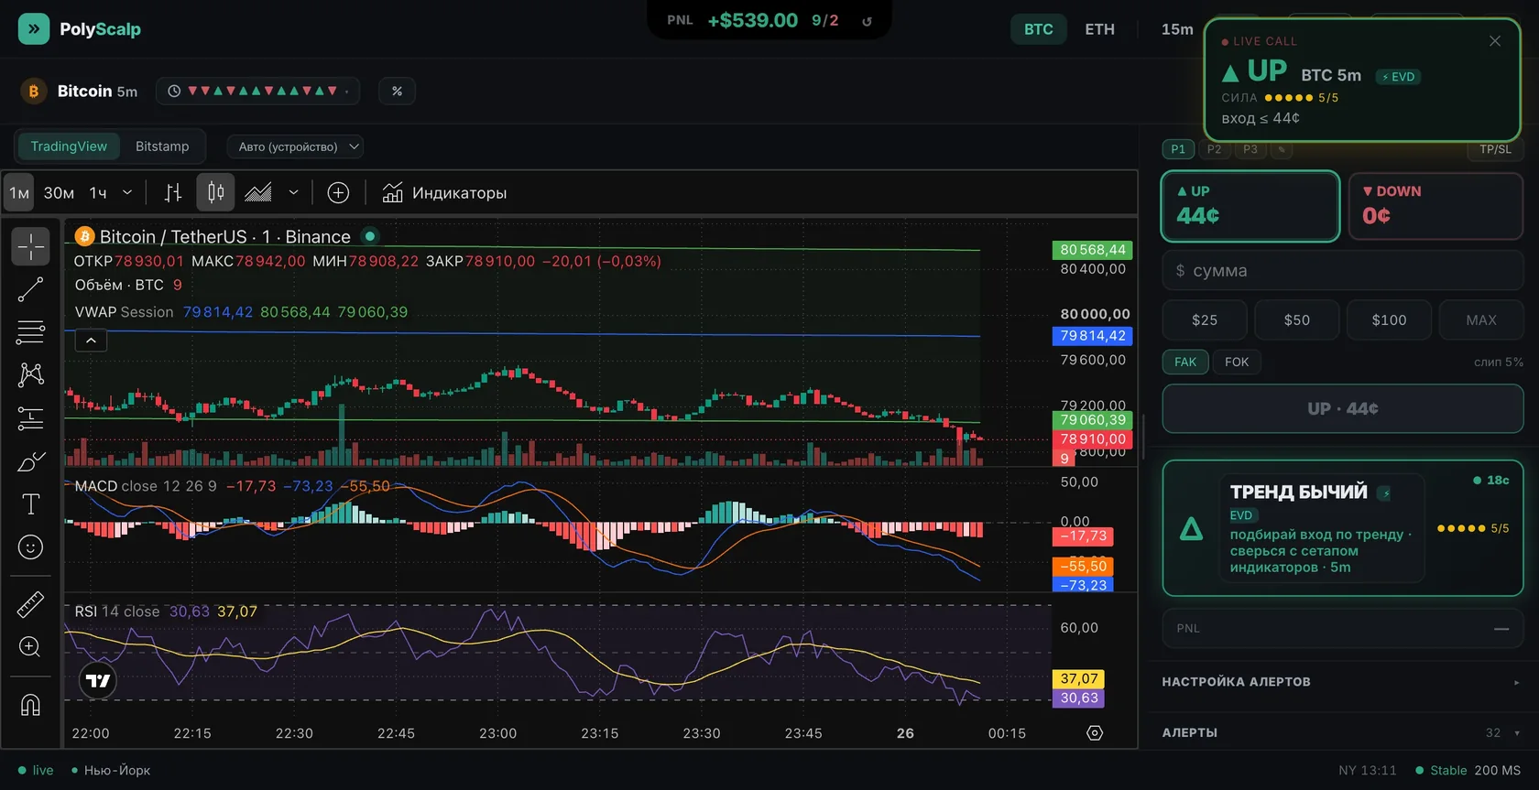Image resolution: width=1539 pixels, height=790 pixels.
Task: Click the TradingView logo on the chart
Action: tap(98, 681)
